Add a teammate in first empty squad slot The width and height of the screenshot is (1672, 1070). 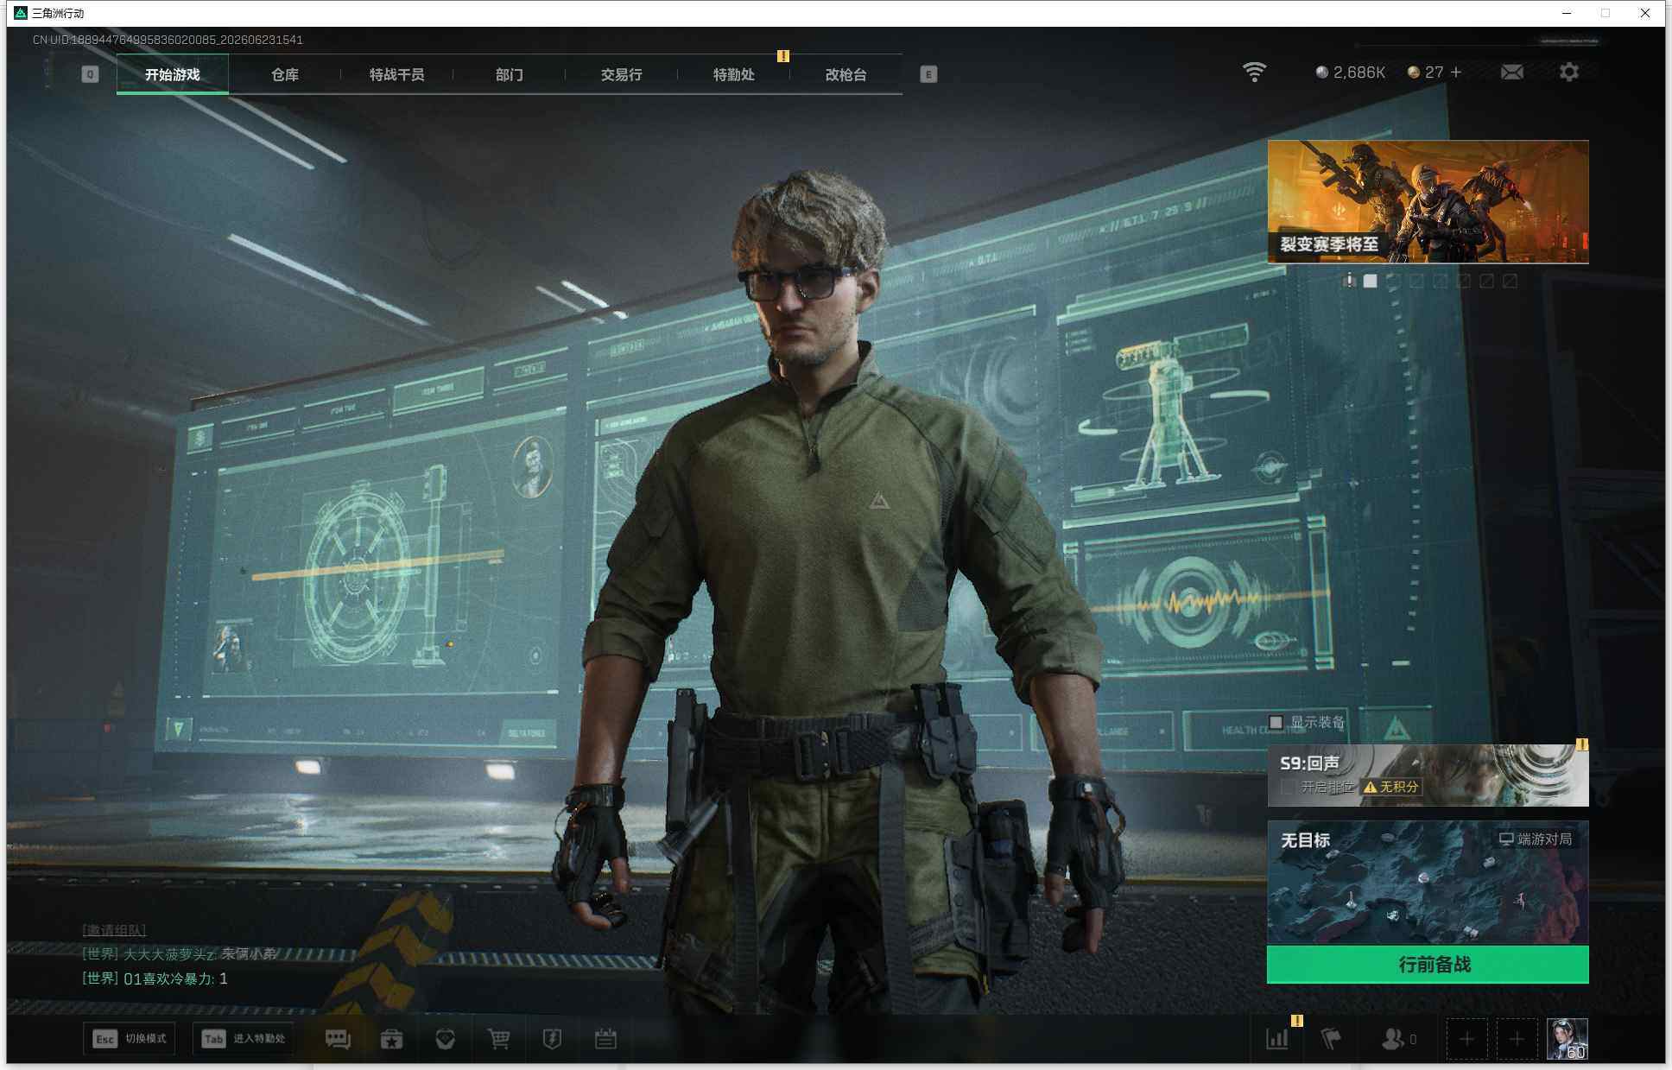coord(1466,1039)
